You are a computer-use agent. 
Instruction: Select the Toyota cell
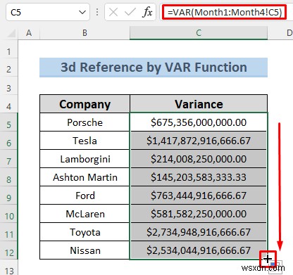(85, 232)
